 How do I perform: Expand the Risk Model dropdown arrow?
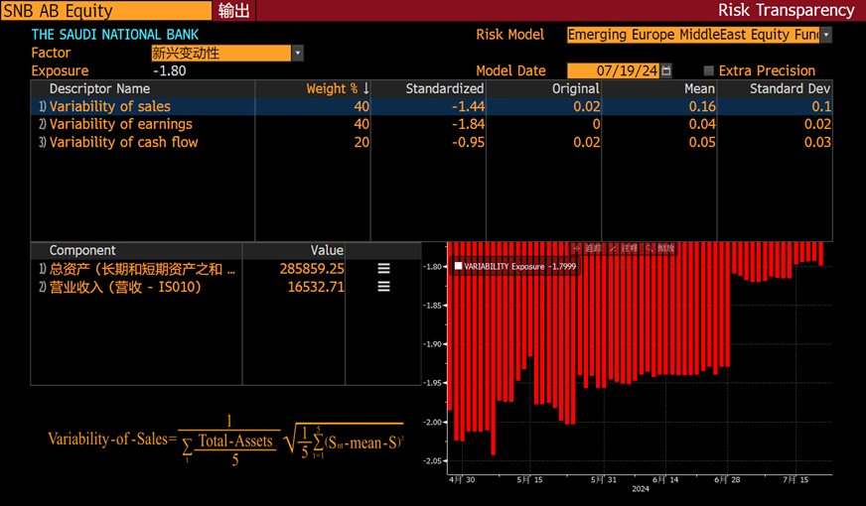tap(826, 35)
